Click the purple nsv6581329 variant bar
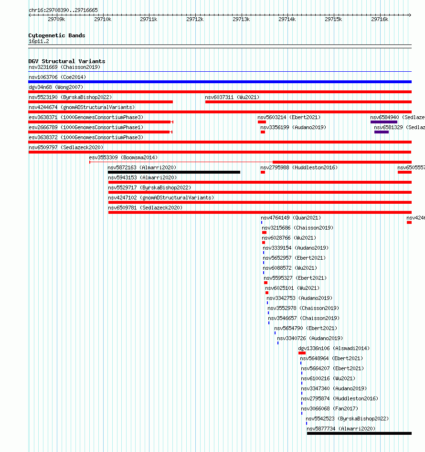 [x=382, y=132]
